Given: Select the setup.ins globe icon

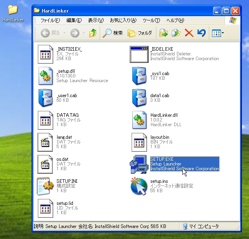Looking at the screenshot, I should [139, 186].
